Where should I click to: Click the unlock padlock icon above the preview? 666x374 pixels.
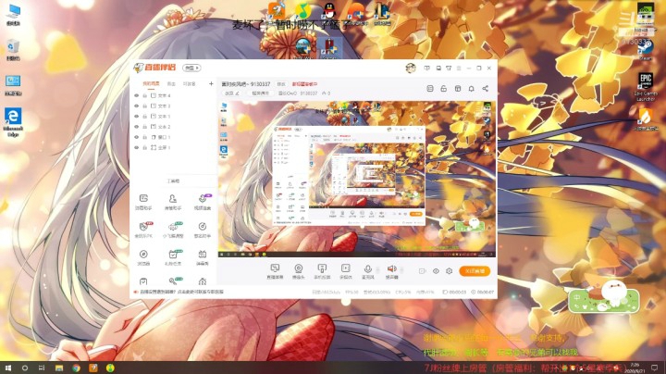pyautogui.click(x=443, y=88)
